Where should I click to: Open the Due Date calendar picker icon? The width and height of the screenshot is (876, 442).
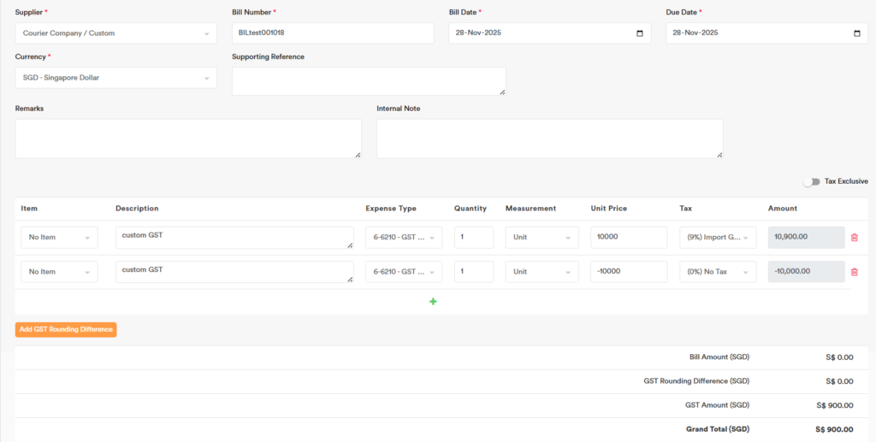coord(857,33)
